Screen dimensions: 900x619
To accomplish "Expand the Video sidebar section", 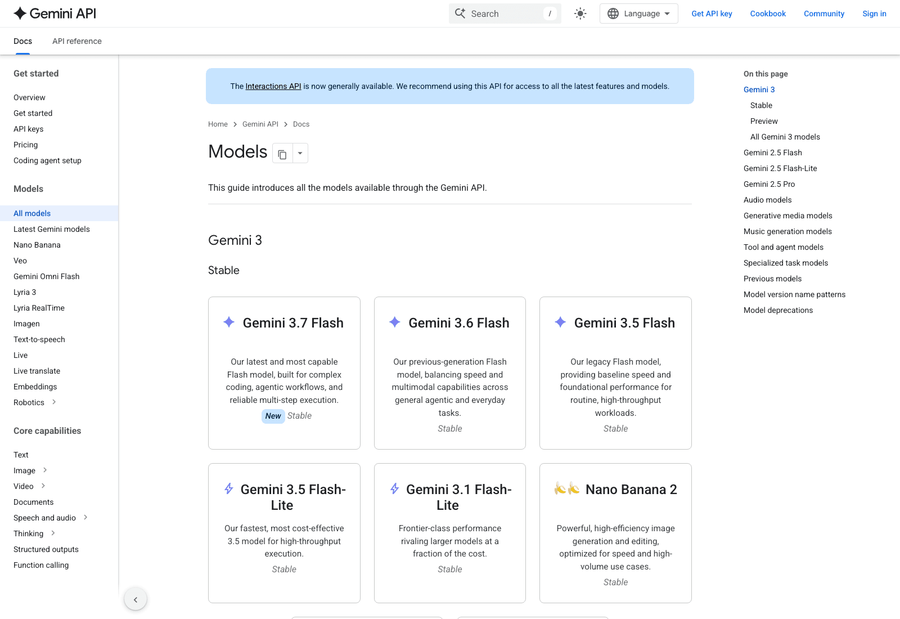I will click(43, 486).
